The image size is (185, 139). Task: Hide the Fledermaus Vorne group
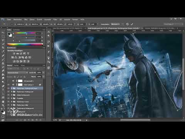[x=8, y=102]
